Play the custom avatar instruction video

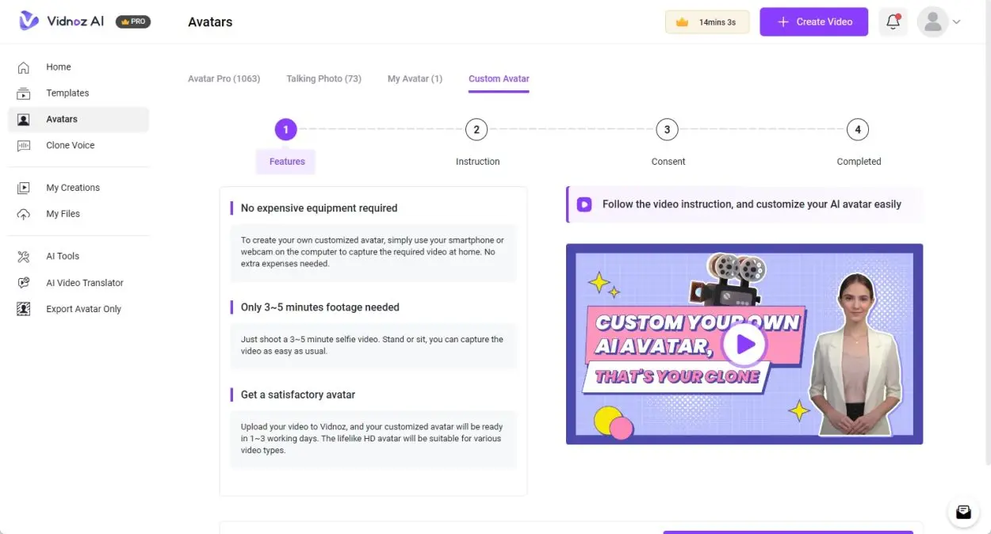[744, 343]
